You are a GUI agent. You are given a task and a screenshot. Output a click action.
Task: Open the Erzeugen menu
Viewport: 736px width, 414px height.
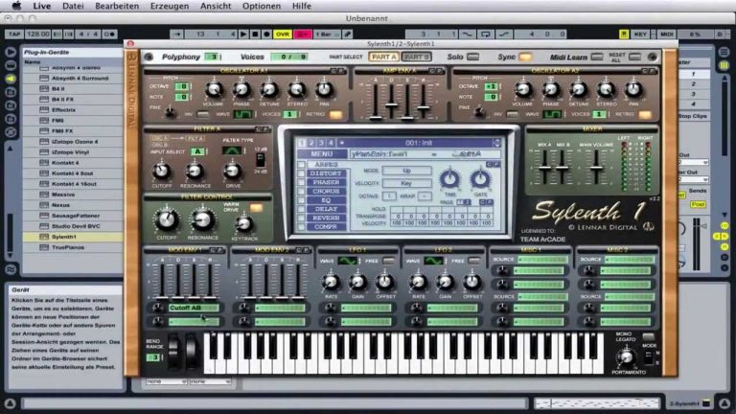(x=170, y=6)
